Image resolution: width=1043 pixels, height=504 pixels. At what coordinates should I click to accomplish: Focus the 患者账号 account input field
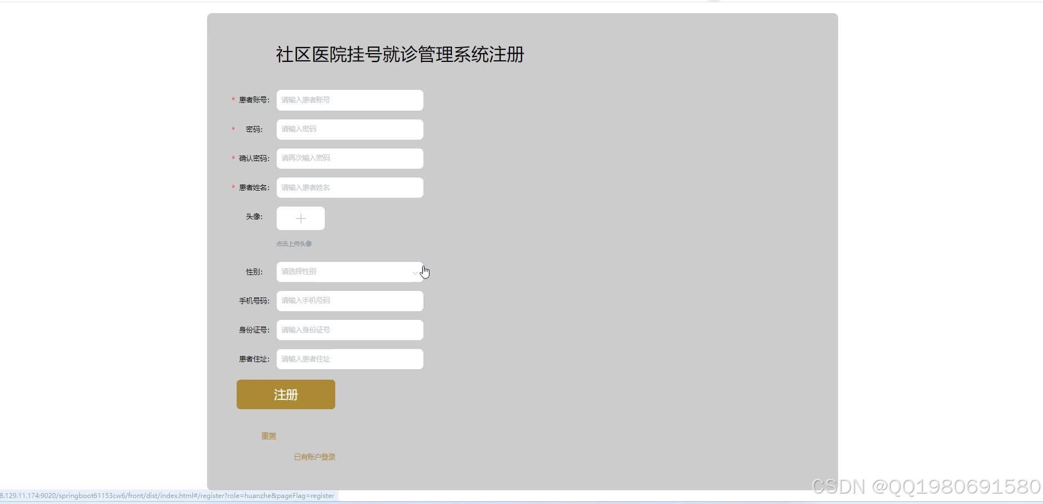(349, 100)
